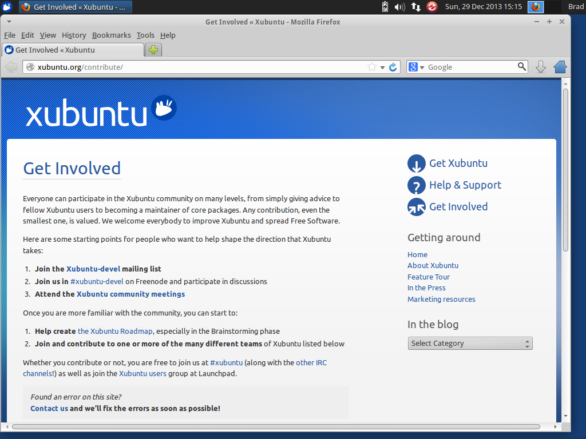Image resolution: width=586 pixels, height=439 pixels.
Task: Open the Bookmarks menu
Action: [x=112, y=35]
